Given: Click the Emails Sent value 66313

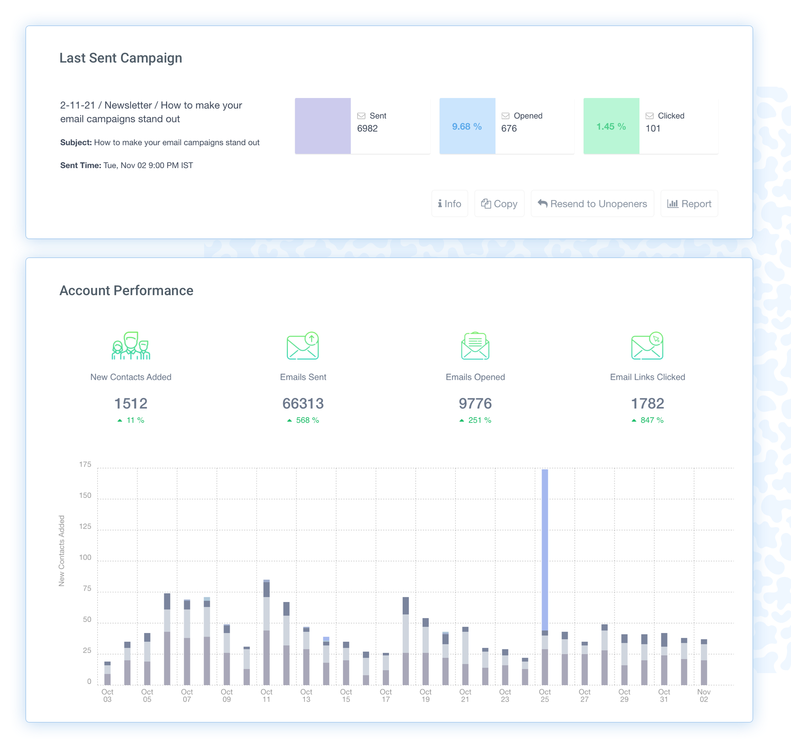Looking at the screenshot, I should tap(303, 404).
